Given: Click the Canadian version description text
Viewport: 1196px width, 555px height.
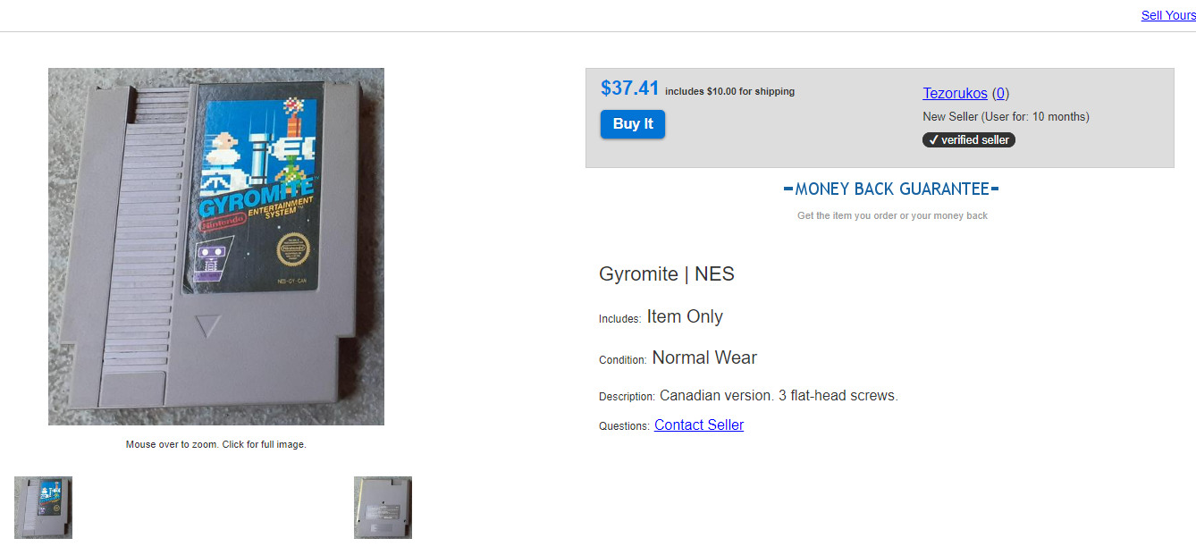Looking at the screenshot, I should click(779, 395).
